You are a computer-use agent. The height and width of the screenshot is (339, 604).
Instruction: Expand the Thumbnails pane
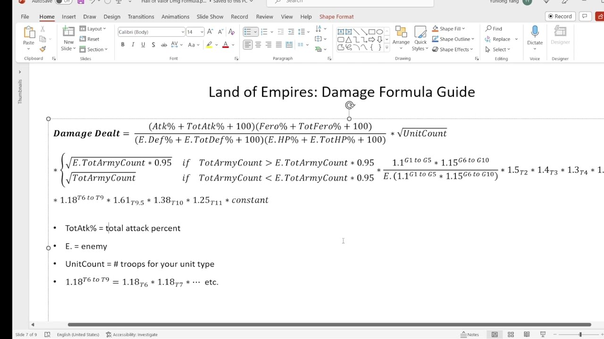point(20,72)
